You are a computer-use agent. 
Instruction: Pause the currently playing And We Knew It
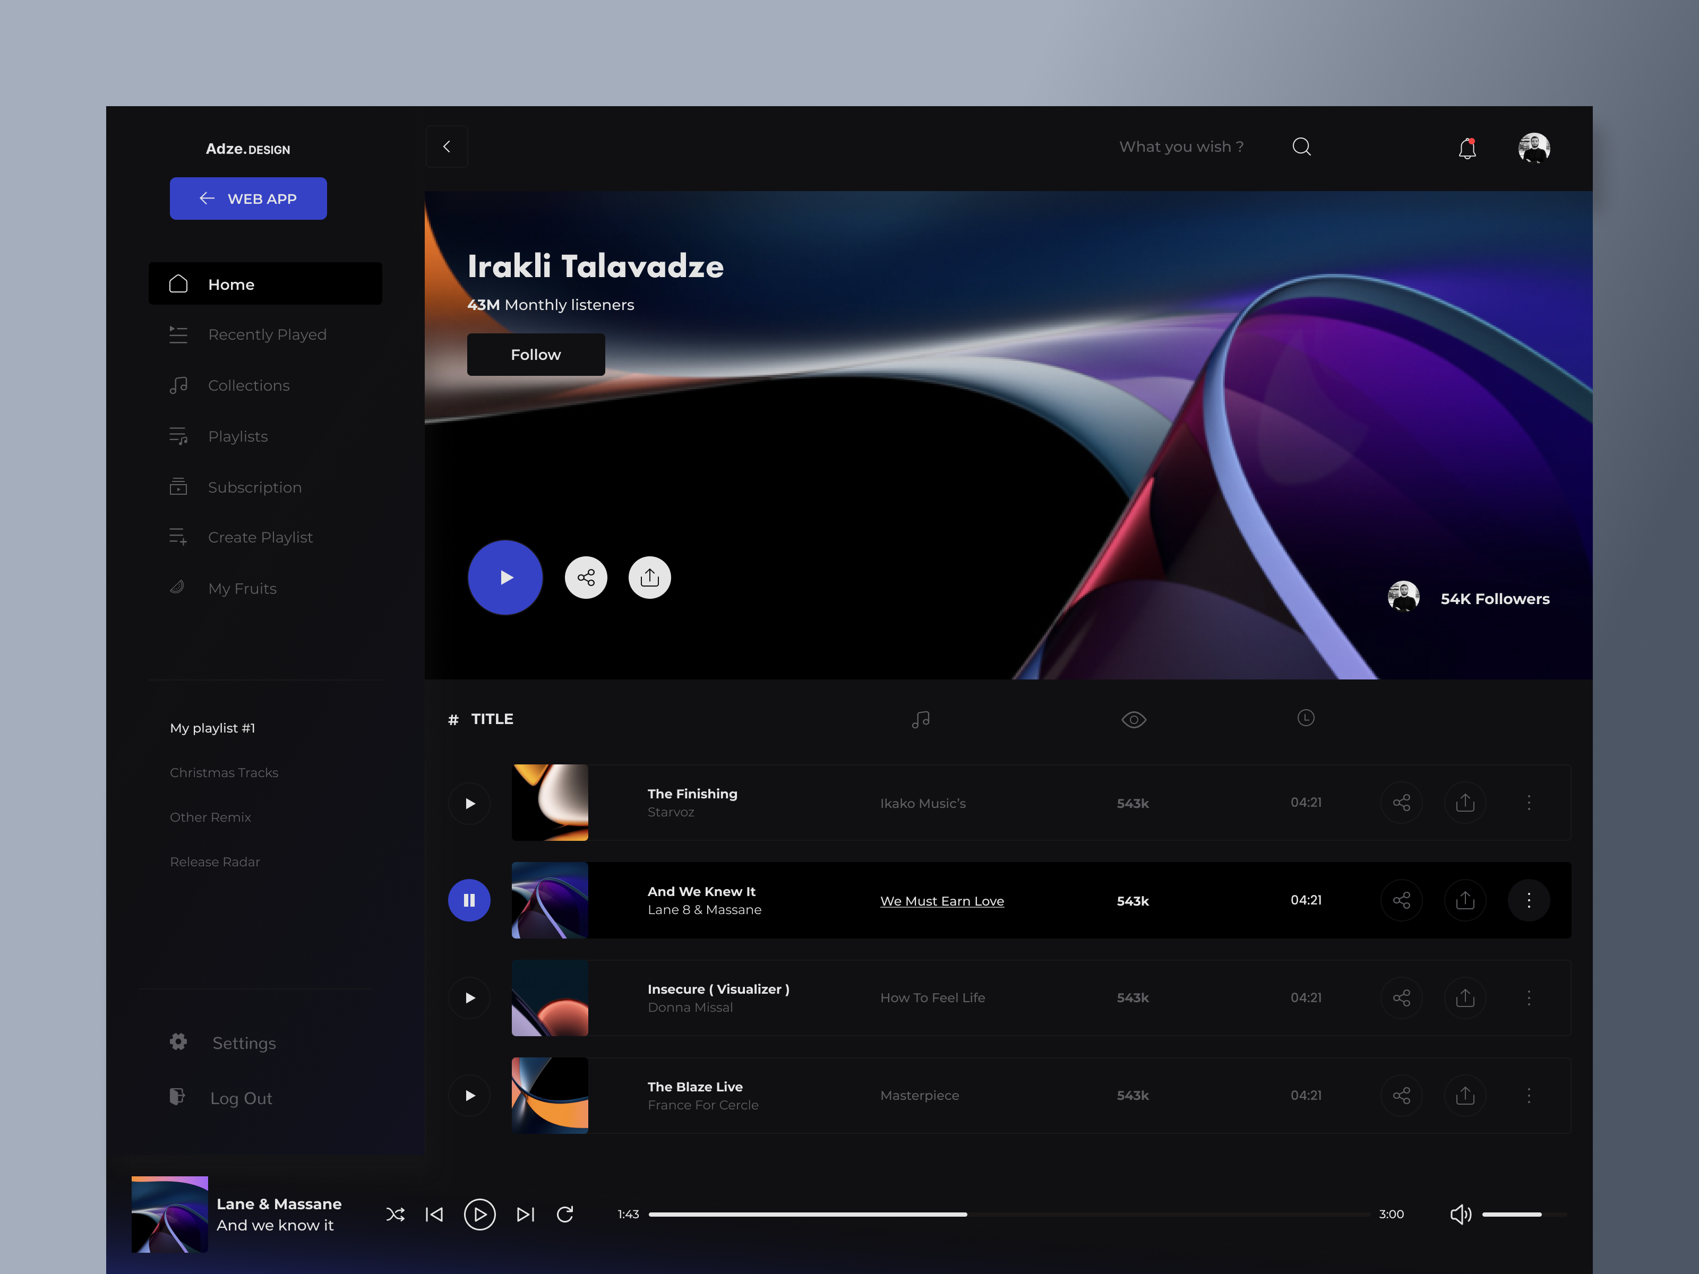pos(468,900)
